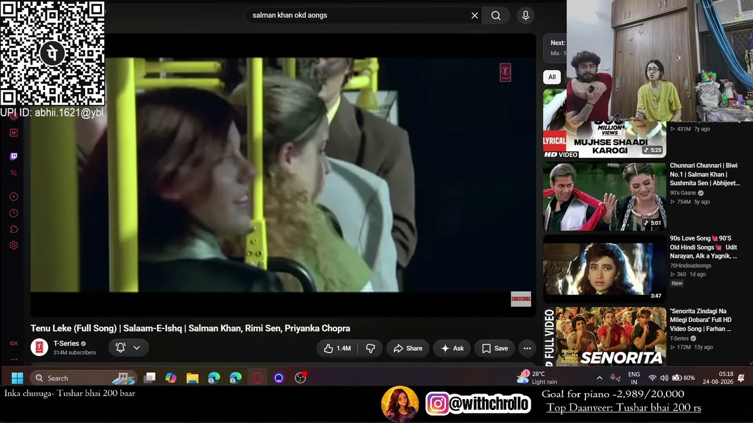
Task: Open the 'Senorita Zindagi Na Milegi Dobara' title
Action: coord(701,320)
